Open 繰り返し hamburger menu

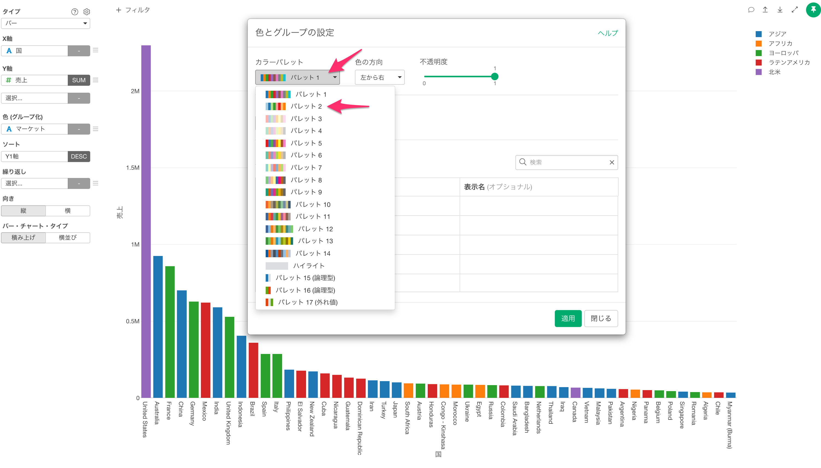[95, 183]
